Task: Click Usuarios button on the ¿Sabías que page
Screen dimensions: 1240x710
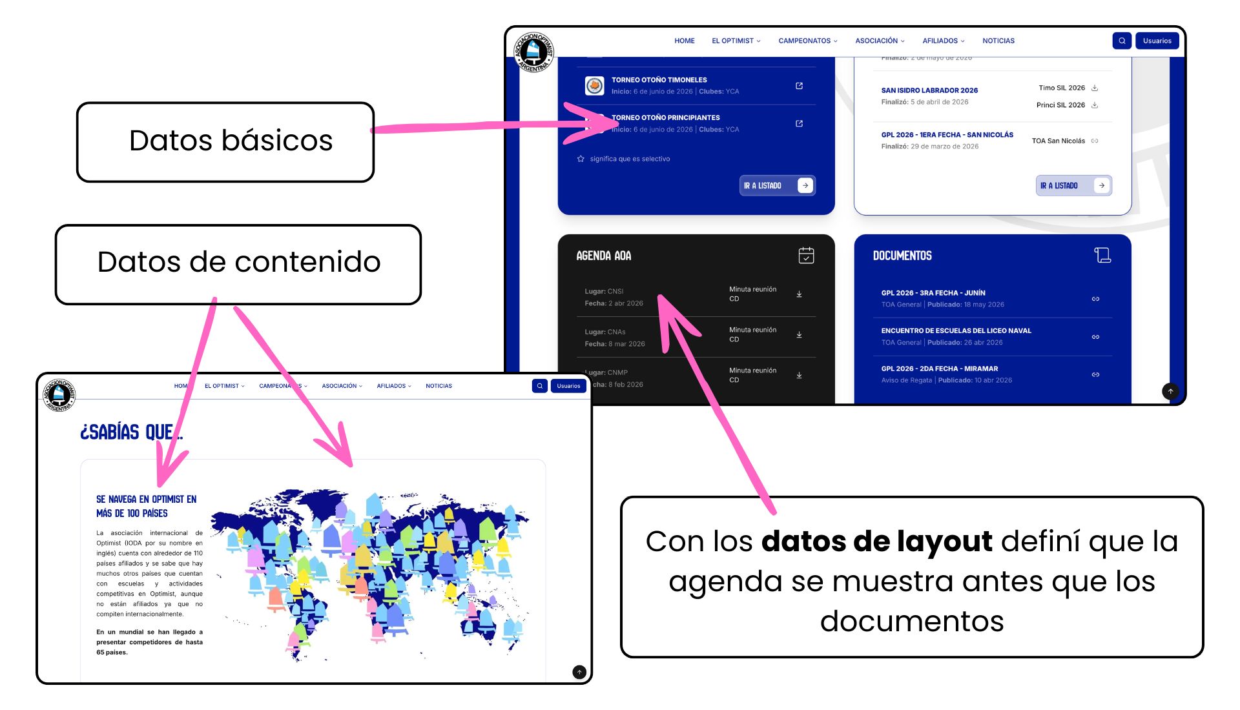Action: point(568,386)
